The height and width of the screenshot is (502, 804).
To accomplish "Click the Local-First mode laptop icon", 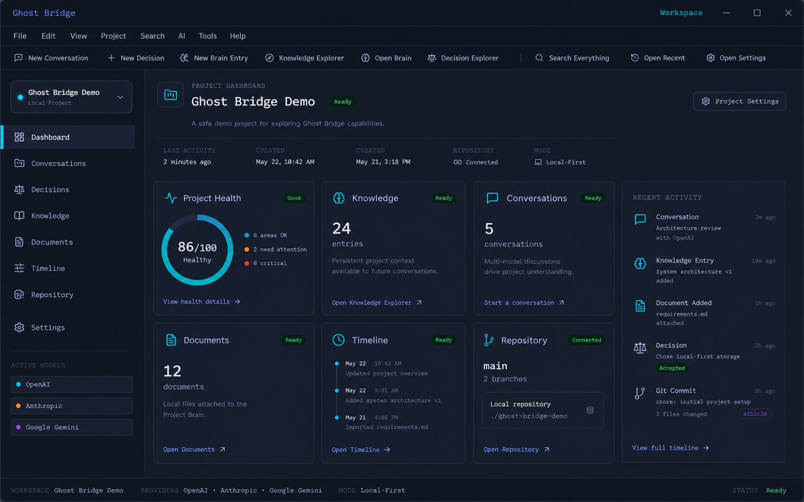I will click(538, 162).
